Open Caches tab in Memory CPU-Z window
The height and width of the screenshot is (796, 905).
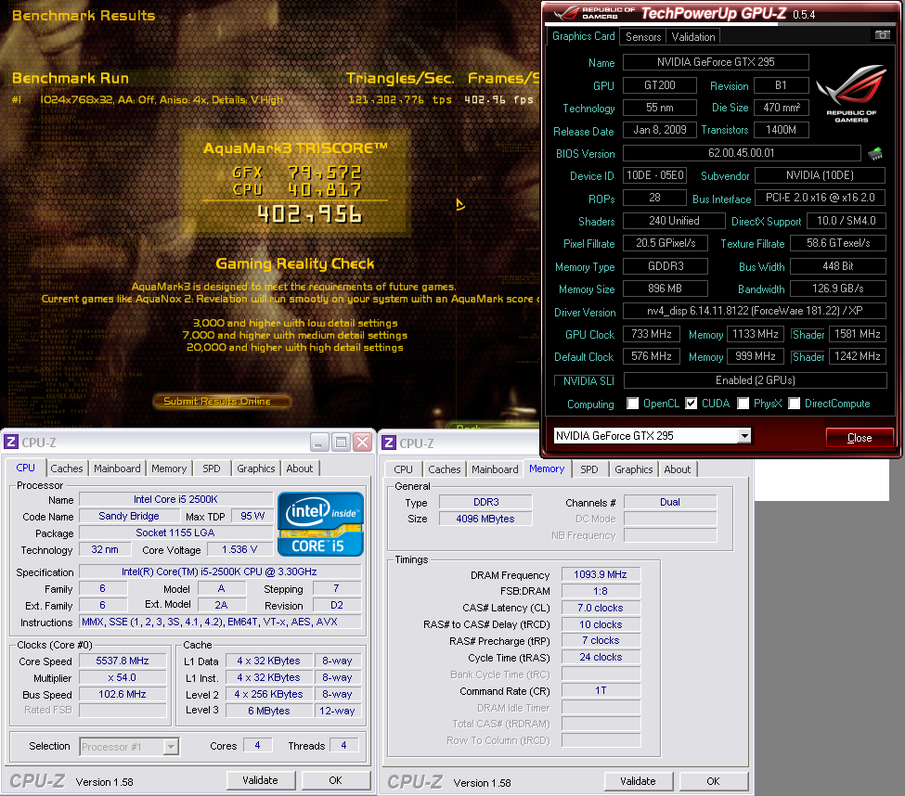point(445,469)
